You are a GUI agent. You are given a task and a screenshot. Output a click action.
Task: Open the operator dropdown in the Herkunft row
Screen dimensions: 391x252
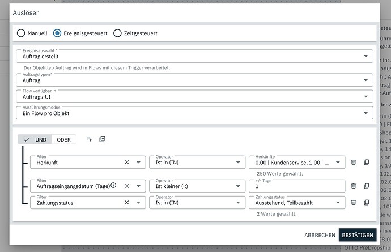pyautogui.click(x=197, y=163)
